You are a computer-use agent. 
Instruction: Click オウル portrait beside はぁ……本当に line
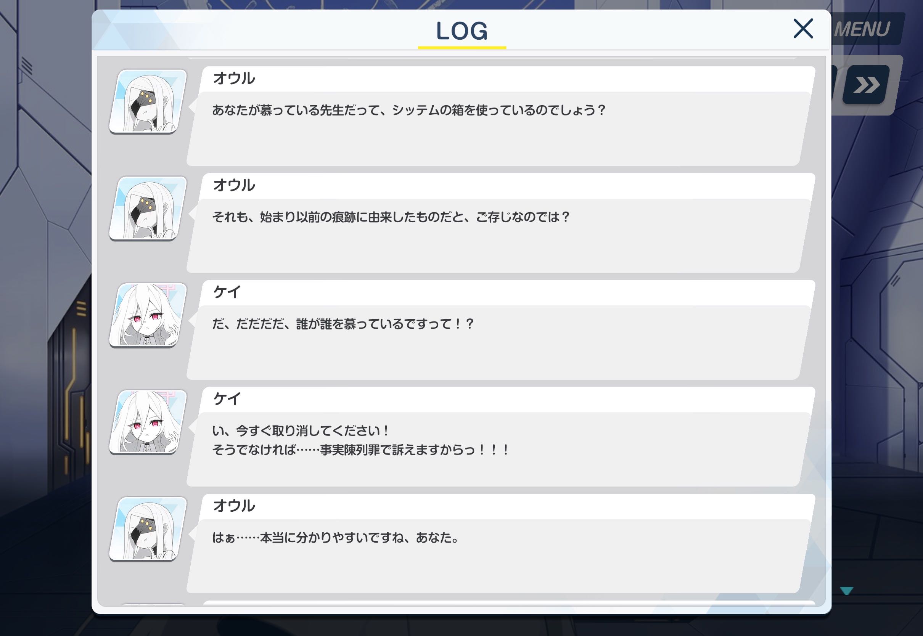pos(148,528)
